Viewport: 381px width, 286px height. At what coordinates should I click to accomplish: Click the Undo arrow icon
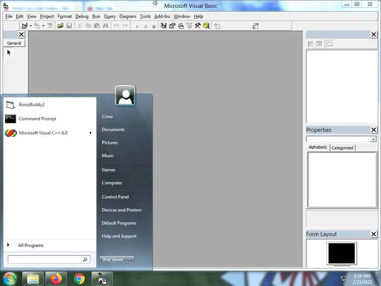pos(116,26)
